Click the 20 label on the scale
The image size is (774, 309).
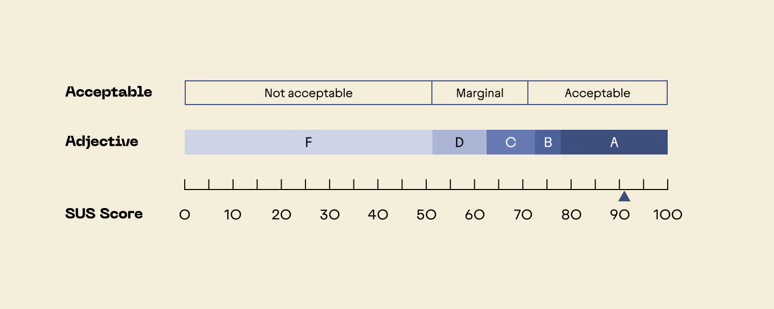pyautogui.click(x=281, y=215)
